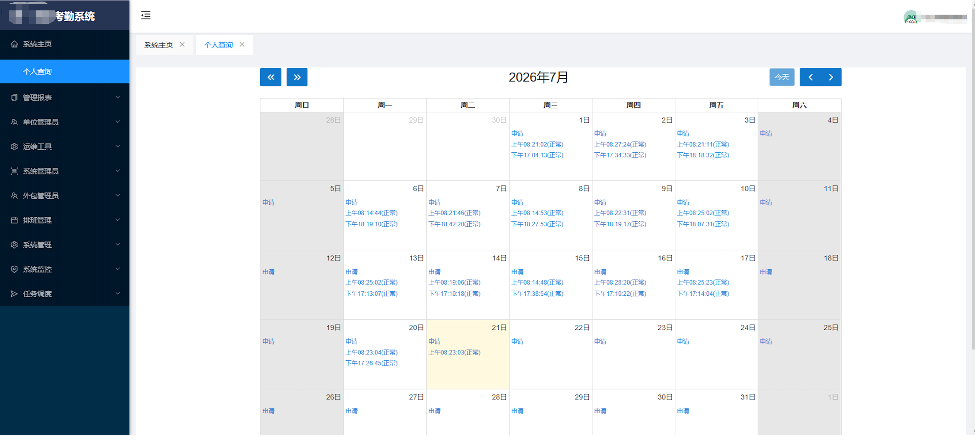Jump to previous year with double-left arrows
This screenshot has height=445, width=975.
click(271, 77)
